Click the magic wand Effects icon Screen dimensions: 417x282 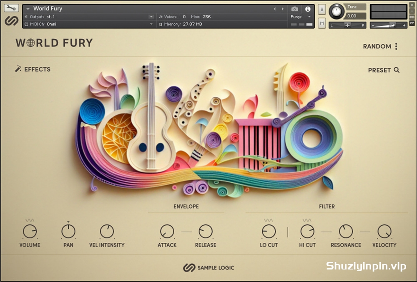(x=18, y=69)
